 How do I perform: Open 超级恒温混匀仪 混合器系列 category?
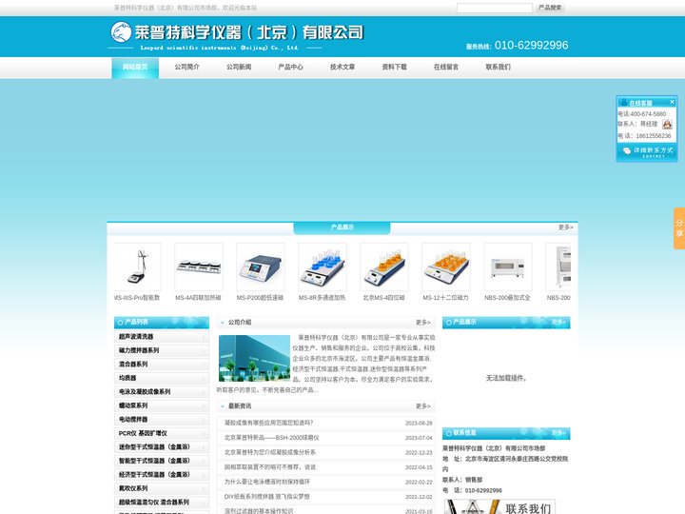(x=161, y=503)
